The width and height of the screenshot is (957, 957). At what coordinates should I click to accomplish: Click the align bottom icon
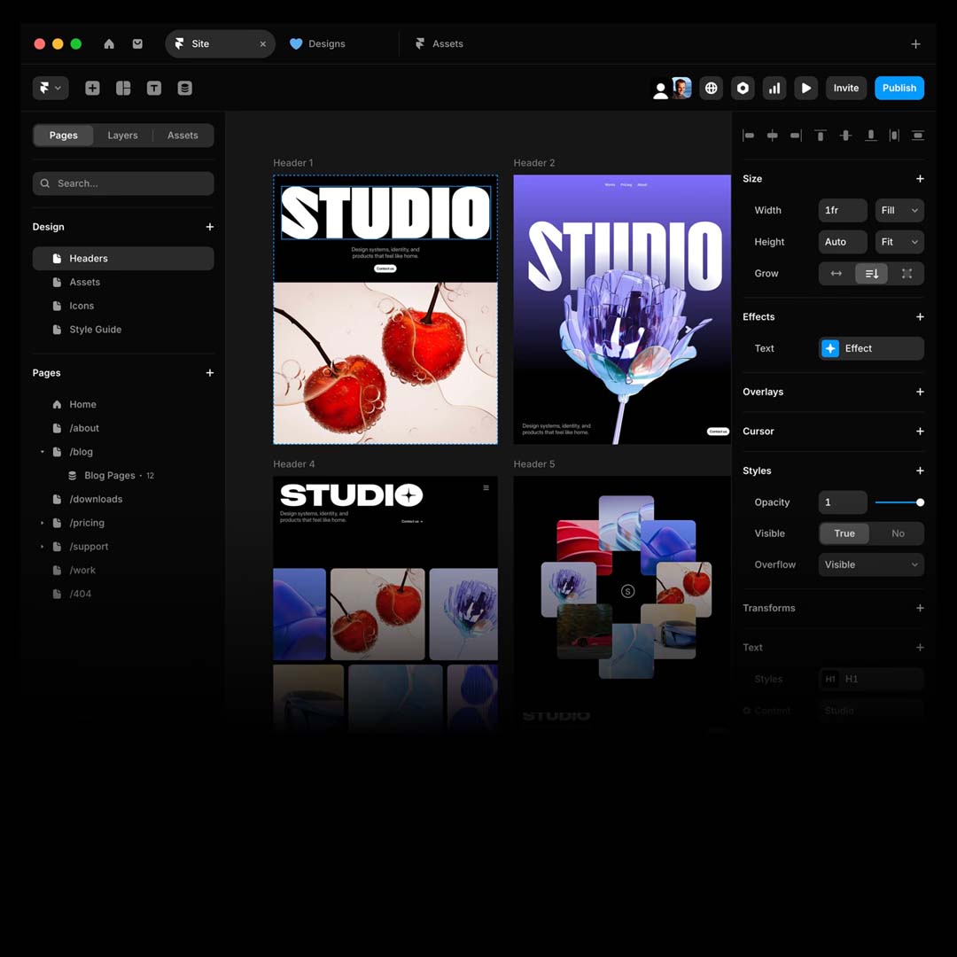[x=871, y=135]
